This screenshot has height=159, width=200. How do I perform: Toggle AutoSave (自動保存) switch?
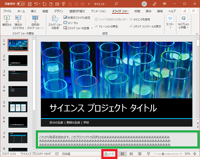tap(21, 4)
